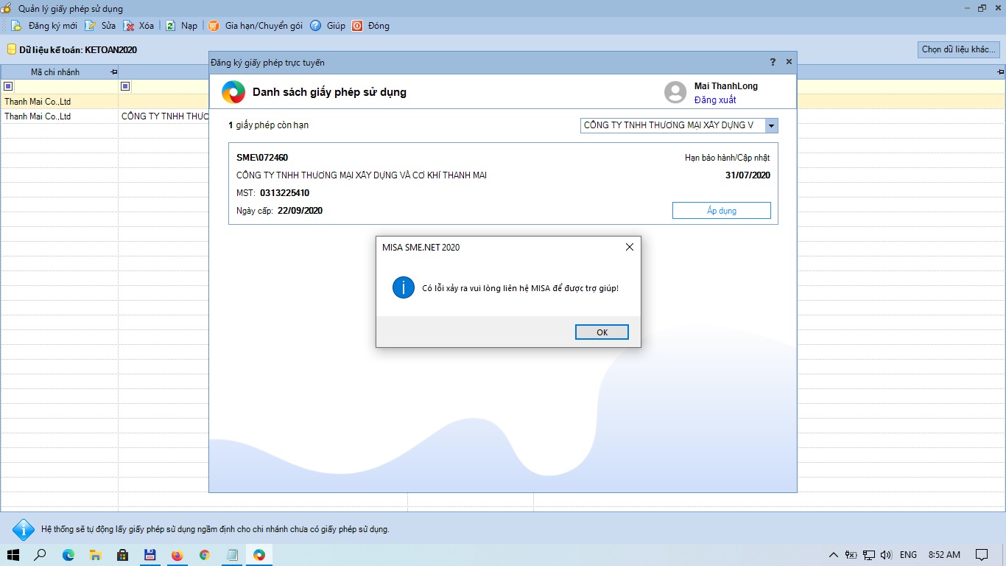Click the Xóa delete toolbar button
The width and height of the screenshot is (1006, 566).
pyautogui.click(x=139, y=26)
